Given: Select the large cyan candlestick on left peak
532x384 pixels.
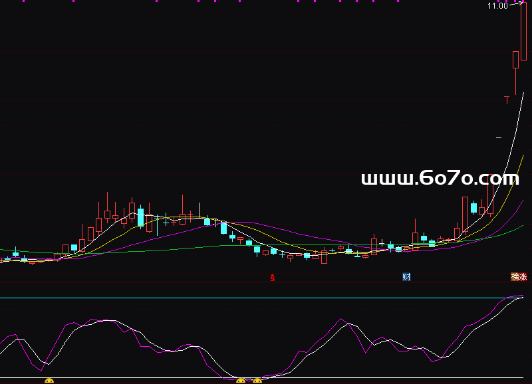Looking at the screenshot, I should pyautogui.click(x=140, y=217).
